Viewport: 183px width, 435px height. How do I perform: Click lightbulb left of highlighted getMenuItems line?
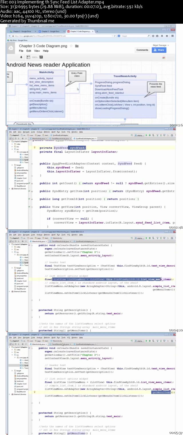pyautogui.click(x=35, y=392)
